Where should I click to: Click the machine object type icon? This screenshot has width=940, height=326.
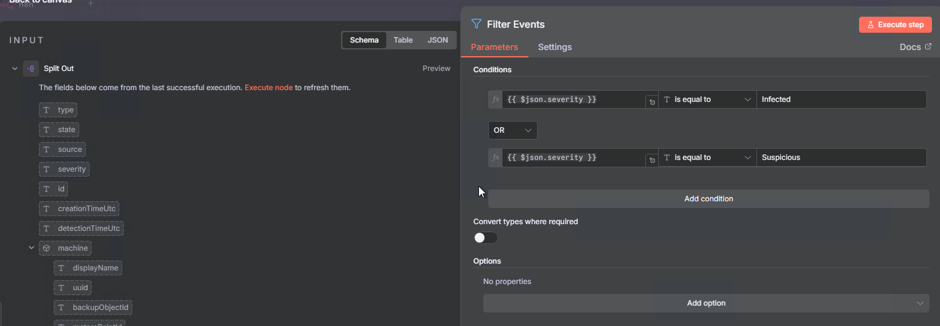click(x=46, y=248)
